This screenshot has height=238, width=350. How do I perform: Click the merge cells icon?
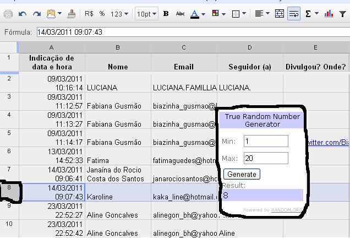(x=280, y=14)
